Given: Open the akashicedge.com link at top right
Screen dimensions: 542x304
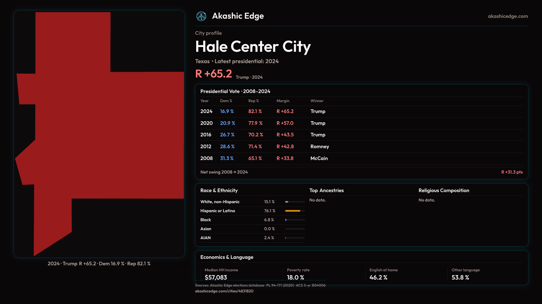Looking at the screenshot, I should pyautogui.click(x=508, y=16).
